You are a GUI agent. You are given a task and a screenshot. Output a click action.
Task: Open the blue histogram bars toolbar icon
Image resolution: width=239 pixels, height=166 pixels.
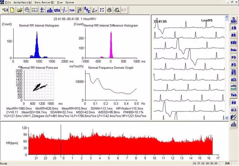tap(50, 10)
